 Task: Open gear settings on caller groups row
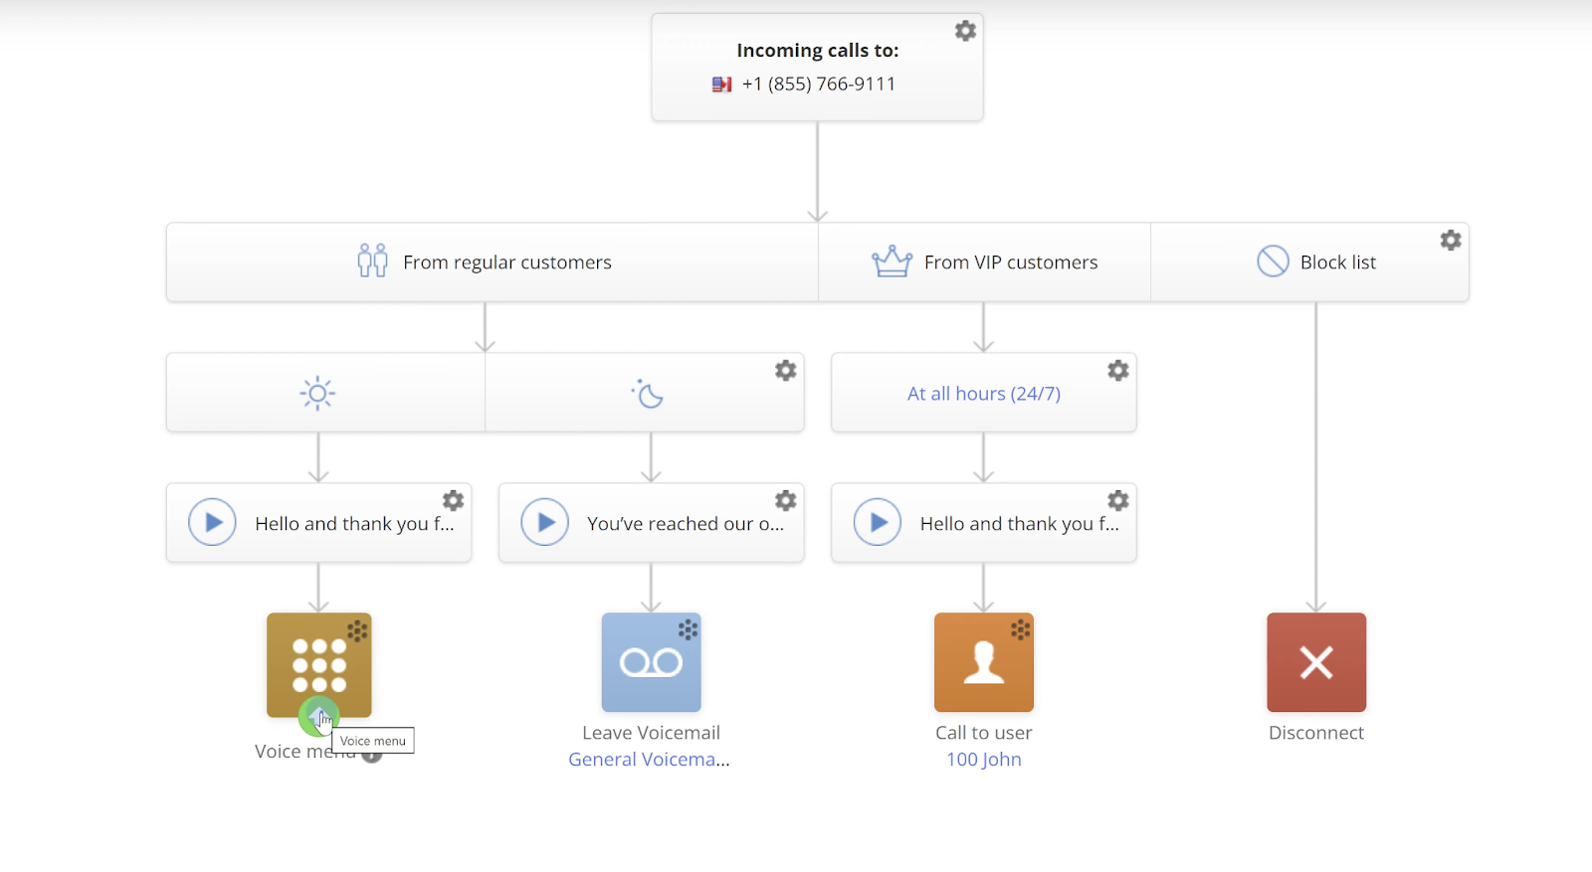coord(1451,240)
